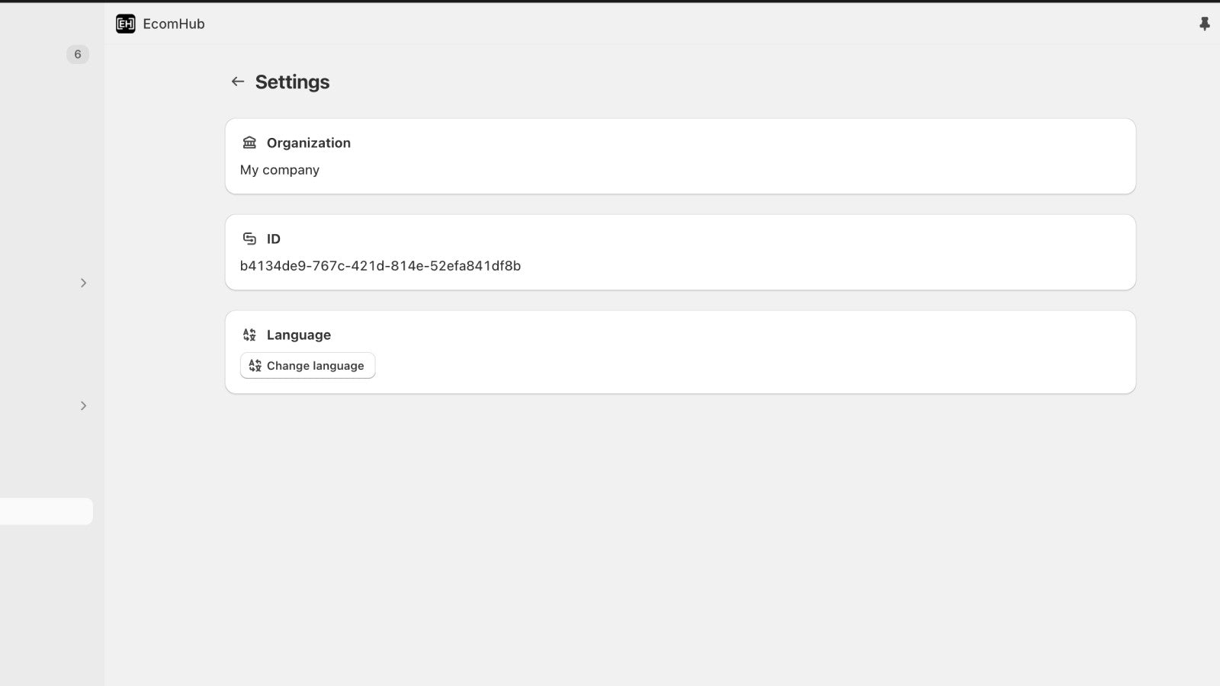Click the Organization building icon
The height and width of the screenshot is (686, 1220).
pos(249,143)
